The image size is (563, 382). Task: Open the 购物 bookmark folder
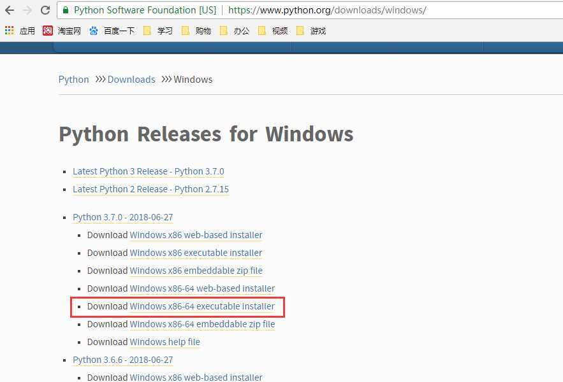pos(196,31)
